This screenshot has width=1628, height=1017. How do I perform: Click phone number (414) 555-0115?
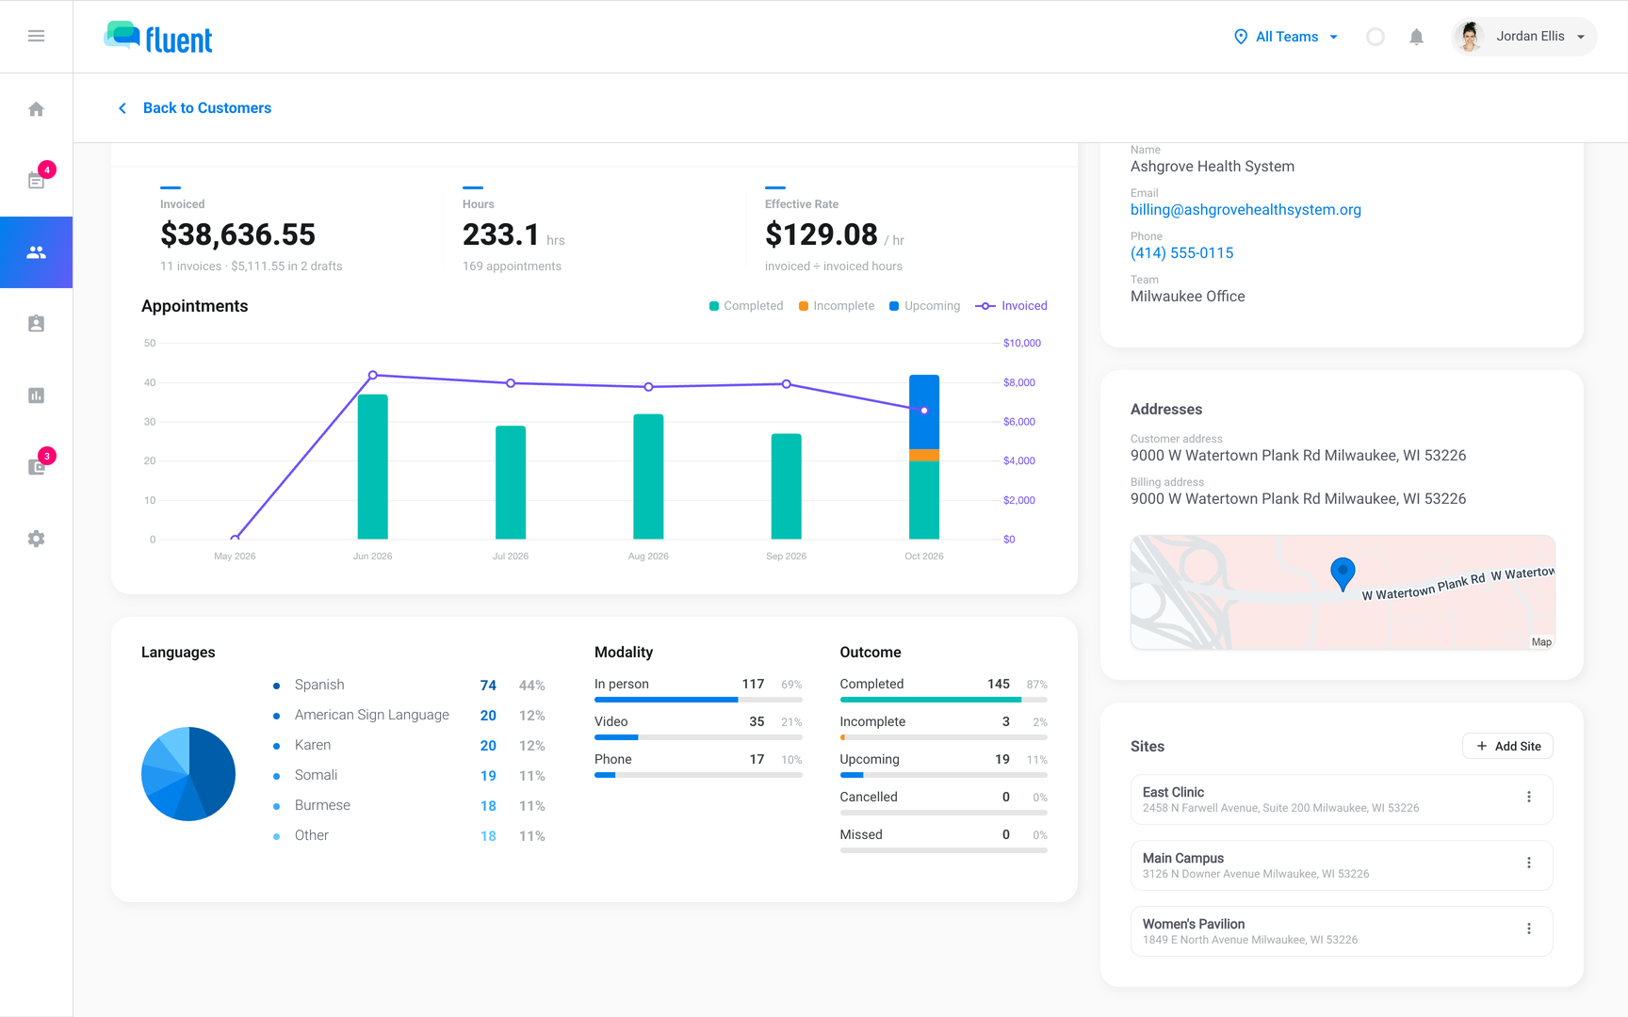click(1181, 253)
